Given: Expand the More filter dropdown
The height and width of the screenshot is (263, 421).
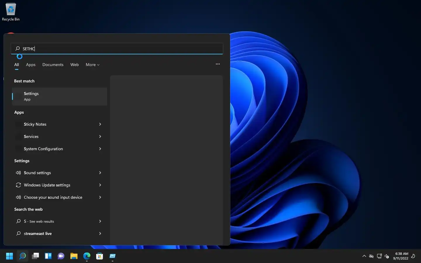Looking at the screenshot, I should point(92,65).
